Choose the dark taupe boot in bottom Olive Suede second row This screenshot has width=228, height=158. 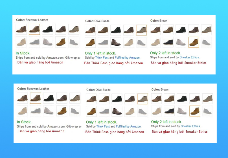[117, 111]
